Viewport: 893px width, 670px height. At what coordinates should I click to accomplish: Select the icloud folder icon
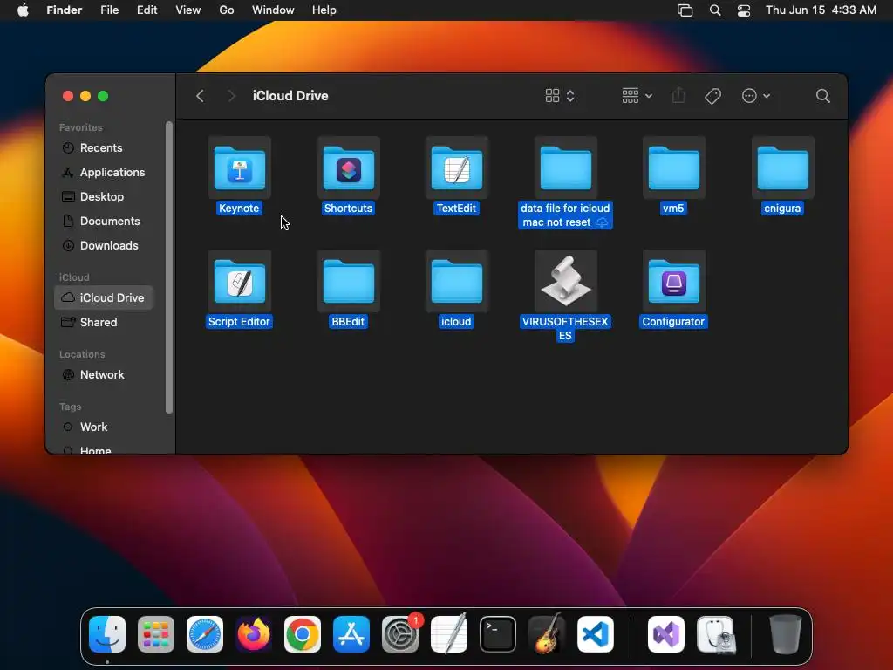coord(457,281)
